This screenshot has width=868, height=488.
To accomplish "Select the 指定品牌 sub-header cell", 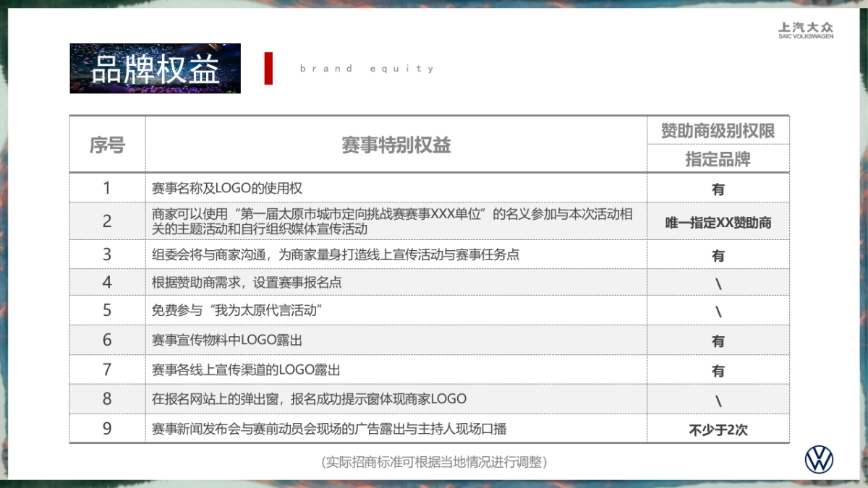I will [x=718, y=159].
